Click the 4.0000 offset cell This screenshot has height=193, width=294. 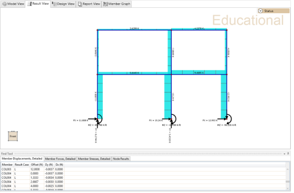click(x=37, y=186)
